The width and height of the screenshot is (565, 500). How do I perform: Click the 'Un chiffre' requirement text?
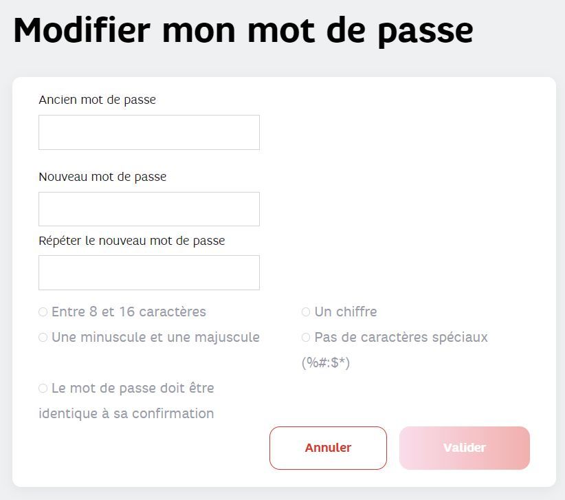tap(346, 312)
